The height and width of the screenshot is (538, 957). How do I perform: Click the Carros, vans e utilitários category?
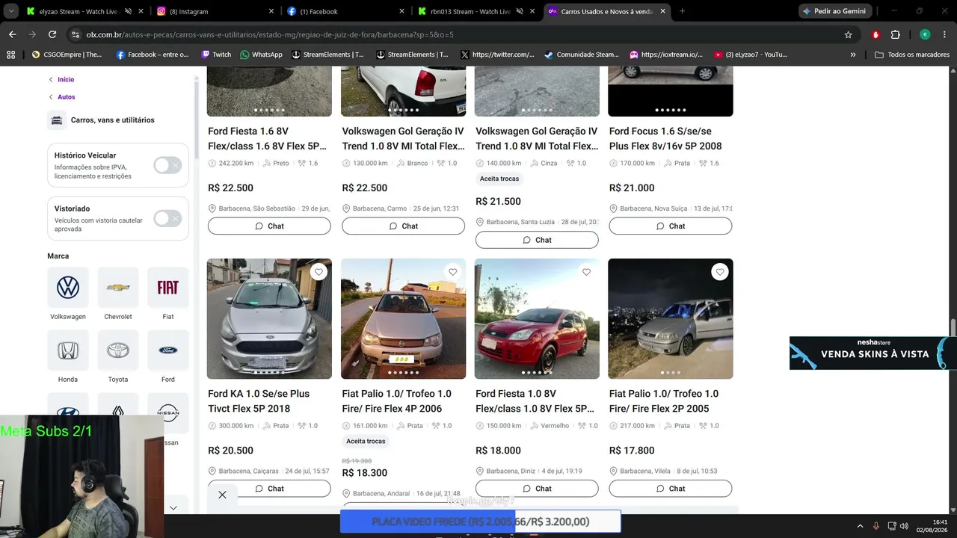(113, 120)
